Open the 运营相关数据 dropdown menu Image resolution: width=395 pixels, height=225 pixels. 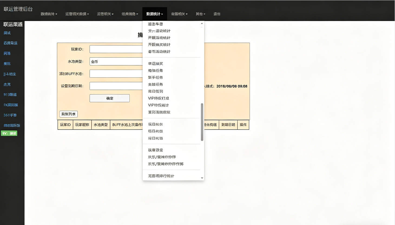click(77, 14)
